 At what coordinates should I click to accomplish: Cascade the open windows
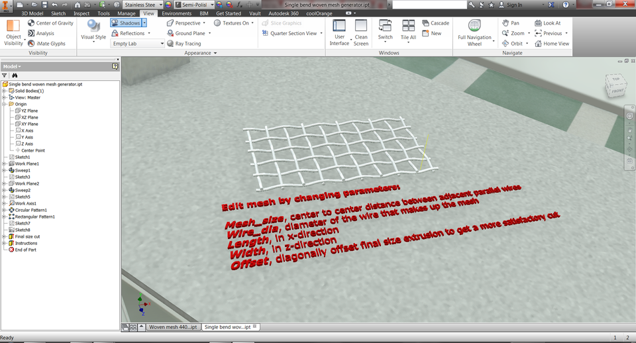click(x=436, y=23)
